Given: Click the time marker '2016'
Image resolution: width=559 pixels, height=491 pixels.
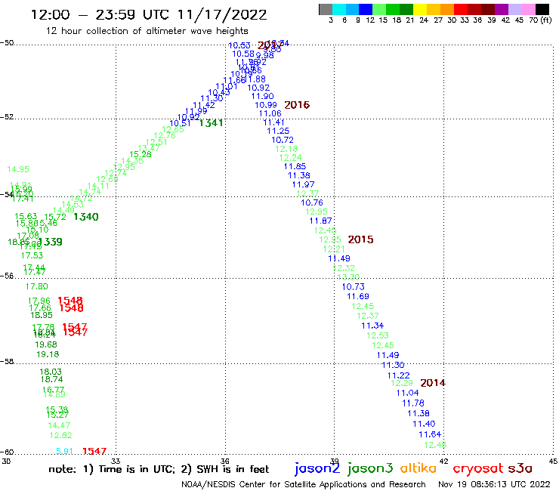Looking at the screenshot, I should [x=297, y=105].
